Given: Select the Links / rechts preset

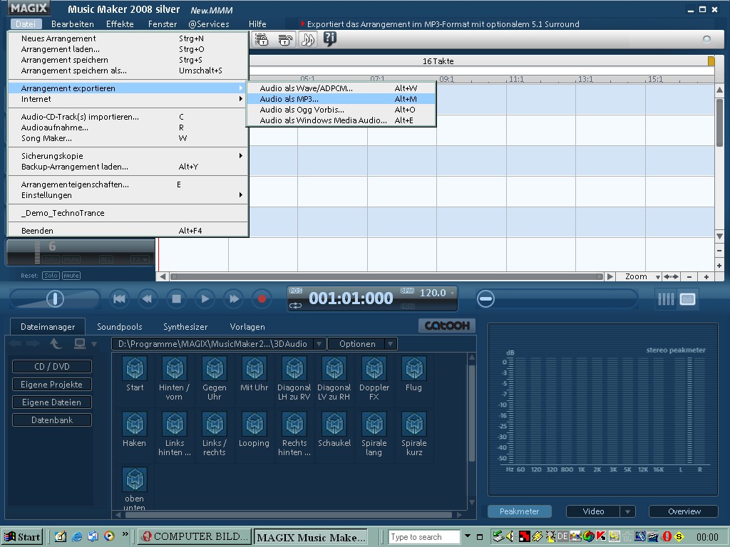Looking at the screenshot, I should coord(214,434).
